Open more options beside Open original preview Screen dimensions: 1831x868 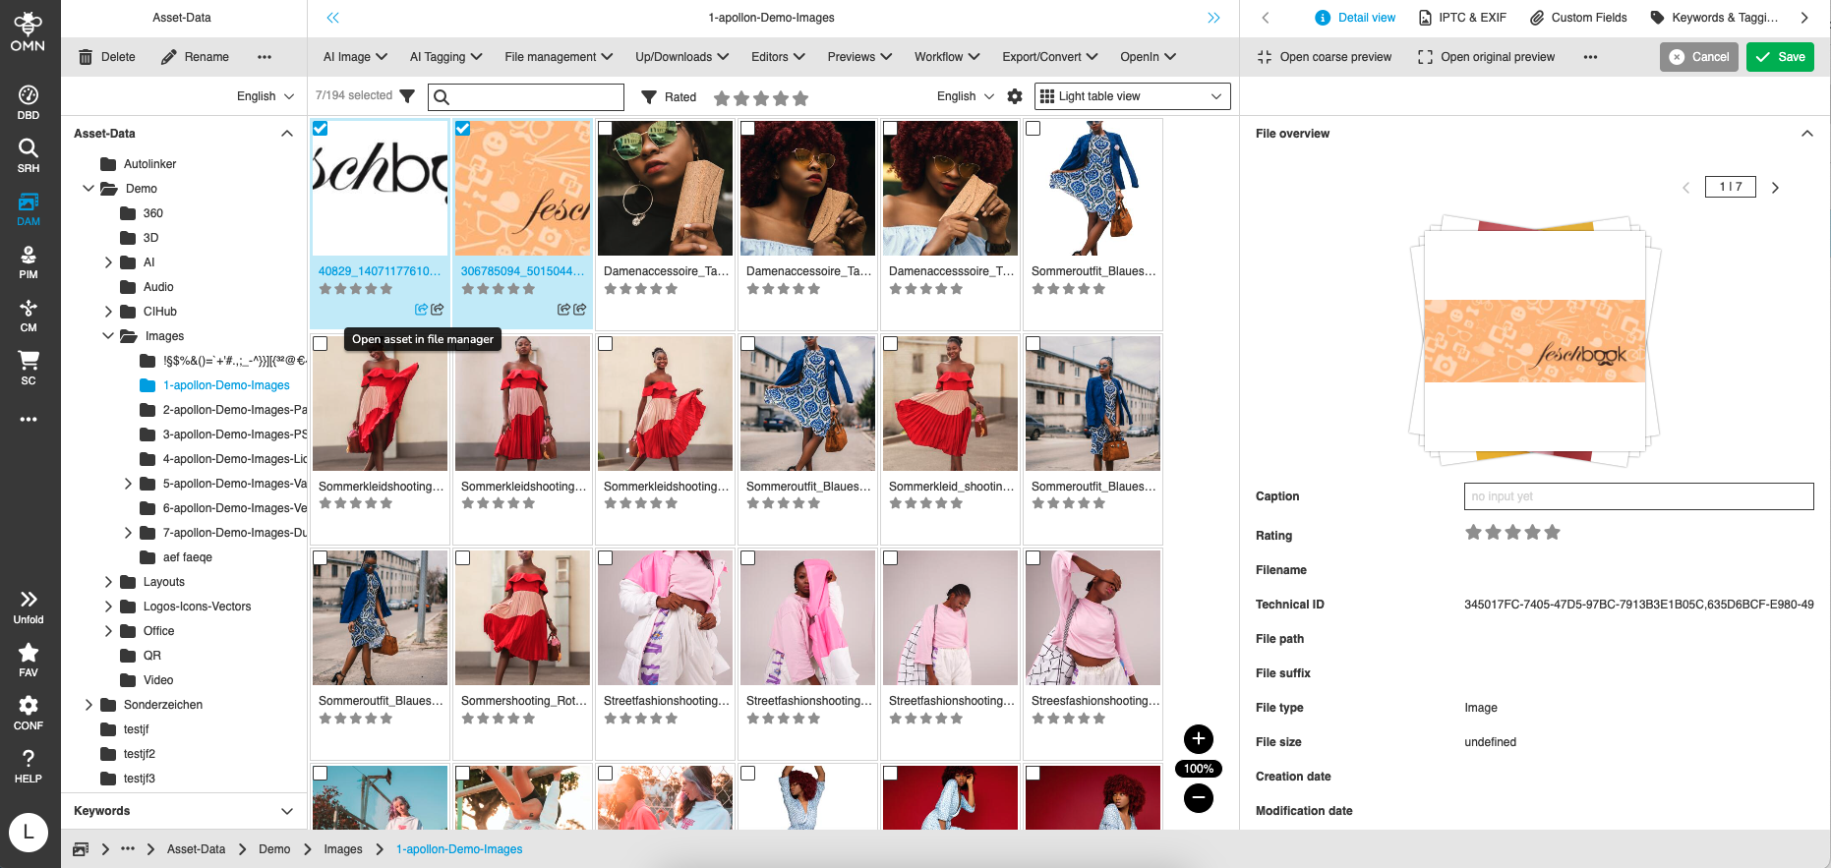tap(1590, 57)
